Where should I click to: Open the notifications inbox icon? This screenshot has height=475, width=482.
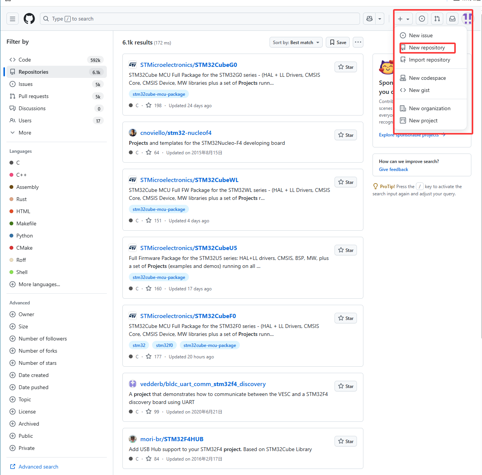(452, 19)
